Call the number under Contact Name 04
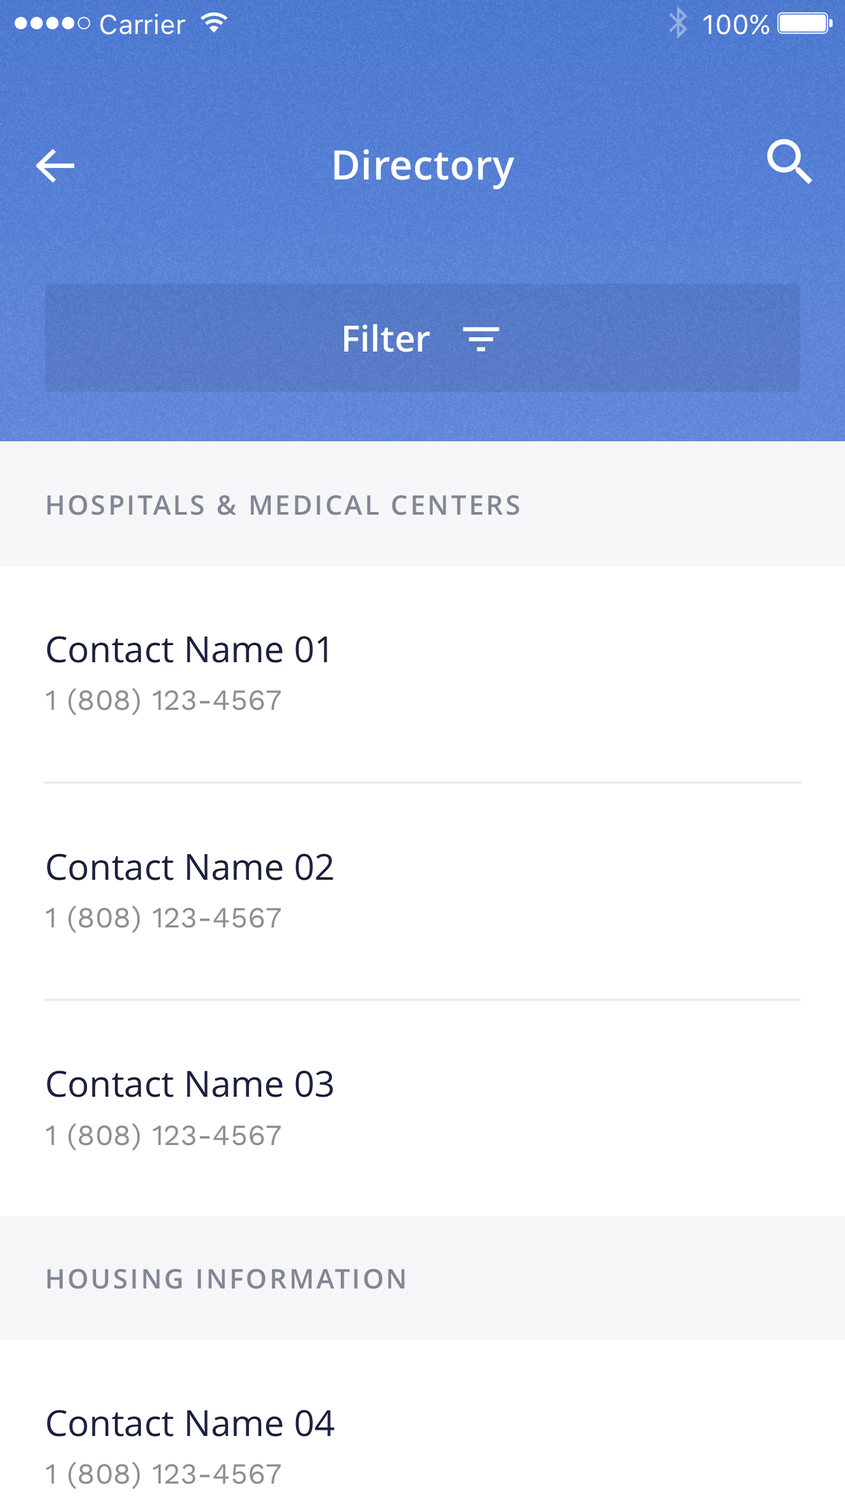Viewport: 845px width, 1502px height. coord(163,1475)
